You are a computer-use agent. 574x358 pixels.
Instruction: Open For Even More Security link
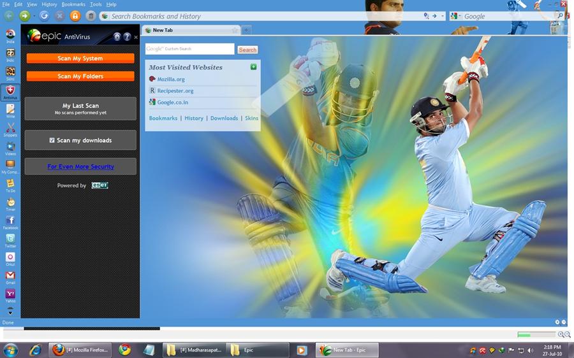pos(80,166)
